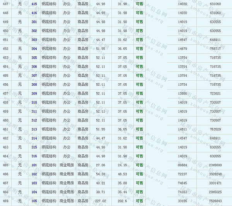The height and width of the screenshot is (206, 232).
Task: Open room 314 details
Action: 34,138
